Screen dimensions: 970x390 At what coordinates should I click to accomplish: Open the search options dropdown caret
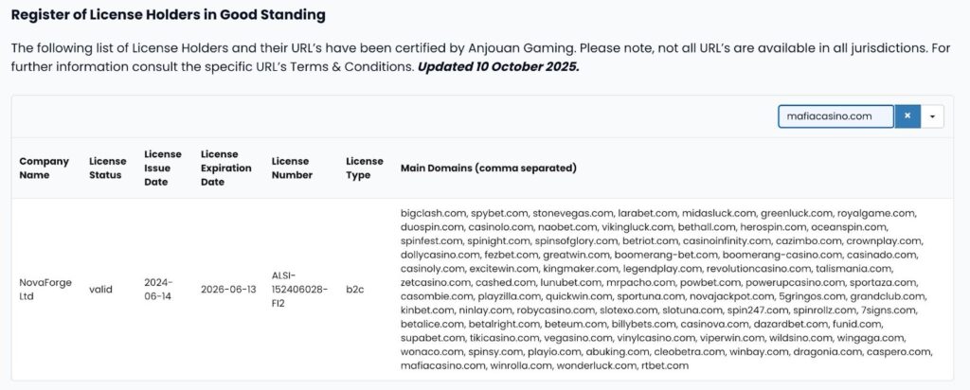tap(932, 115)
